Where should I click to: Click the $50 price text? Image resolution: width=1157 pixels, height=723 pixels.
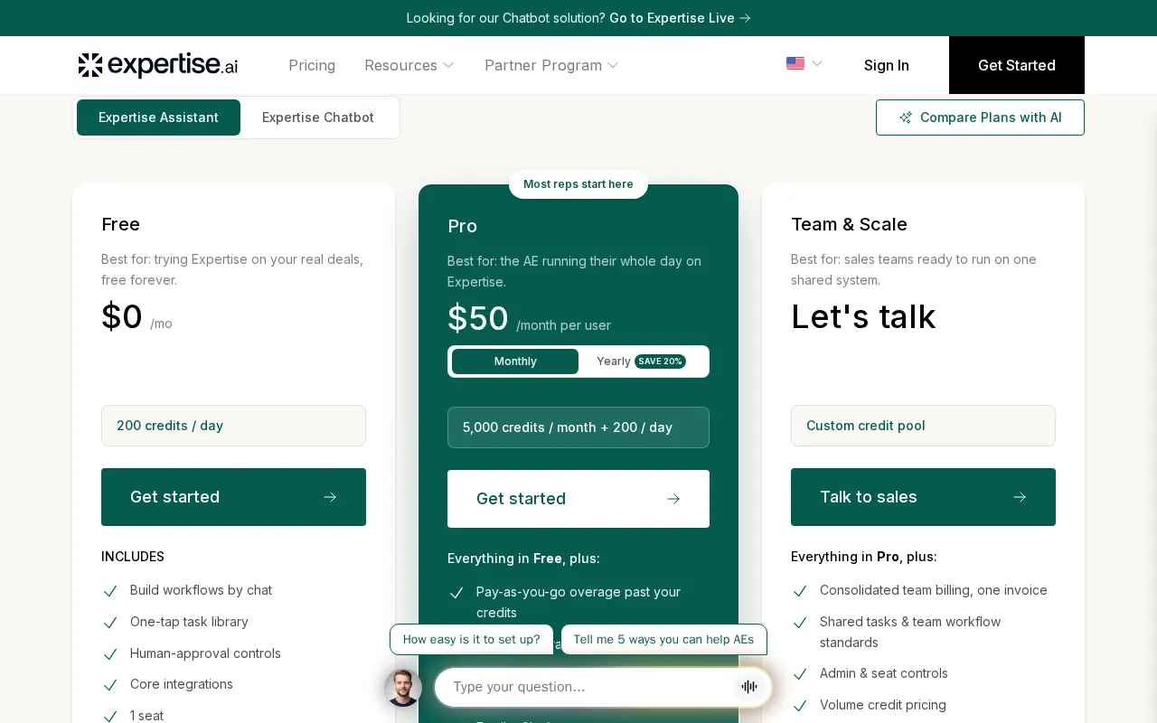coord(478,318)
